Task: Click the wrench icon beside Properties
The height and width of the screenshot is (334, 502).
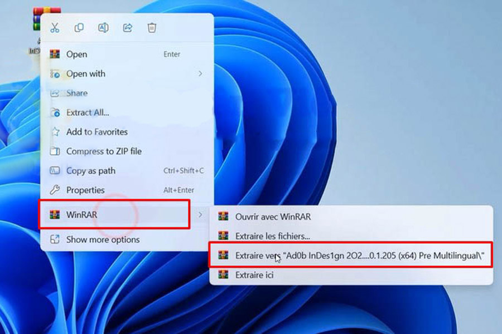Action: [x=55, y=190]
